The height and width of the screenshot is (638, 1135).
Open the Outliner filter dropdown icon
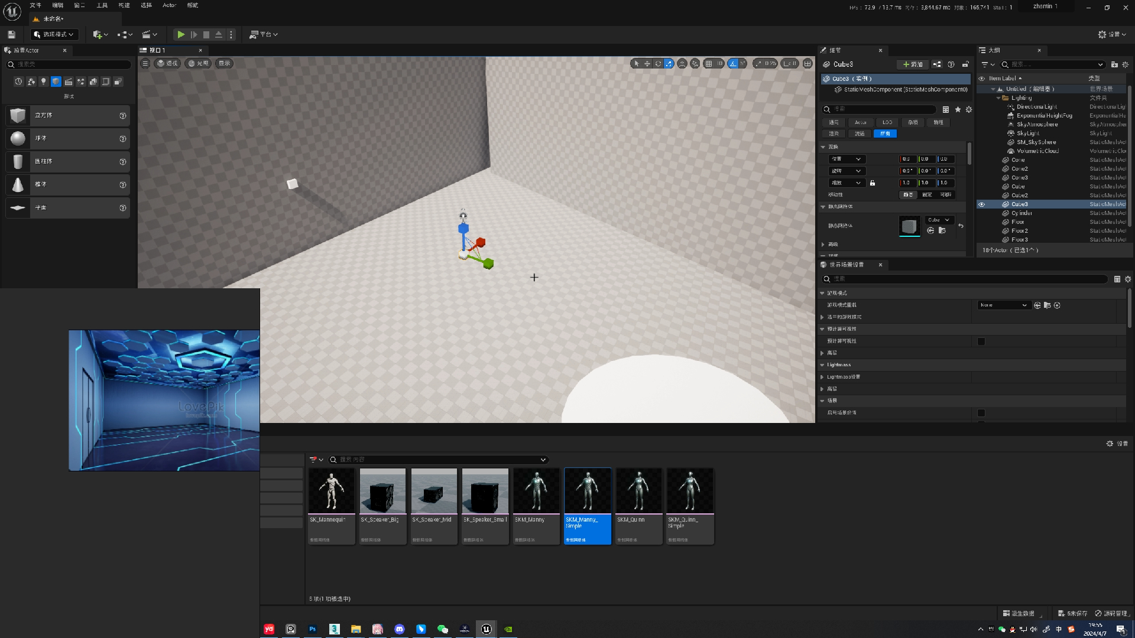988,64
